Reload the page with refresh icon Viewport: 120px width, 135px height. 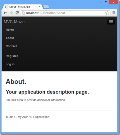17,13
